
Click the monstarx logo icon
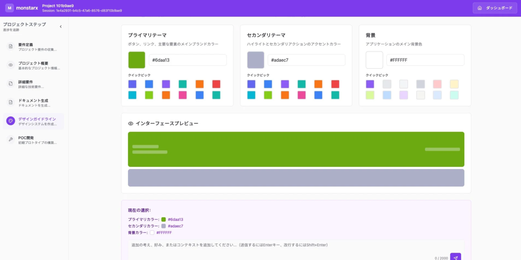pyautogui.click(x=10, y=7)
